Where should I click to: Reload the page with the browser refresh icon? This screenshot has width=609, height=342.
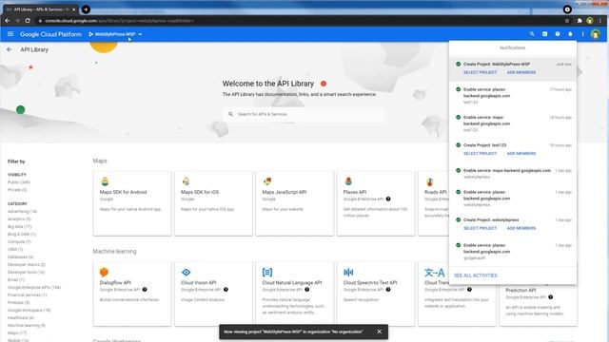tap(28, 21)
